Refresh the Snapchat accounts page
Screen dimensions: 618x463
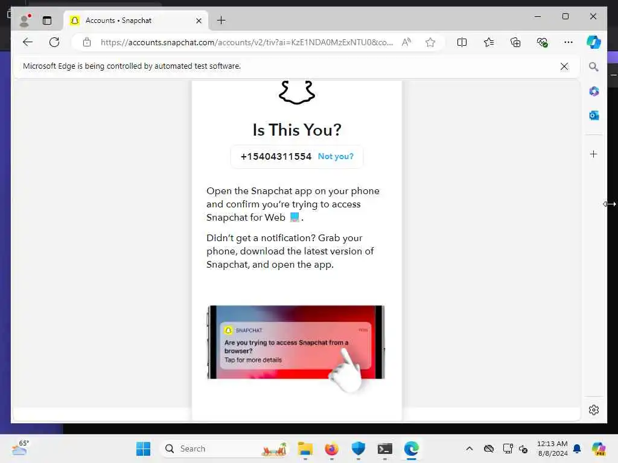tap(54, 42)
